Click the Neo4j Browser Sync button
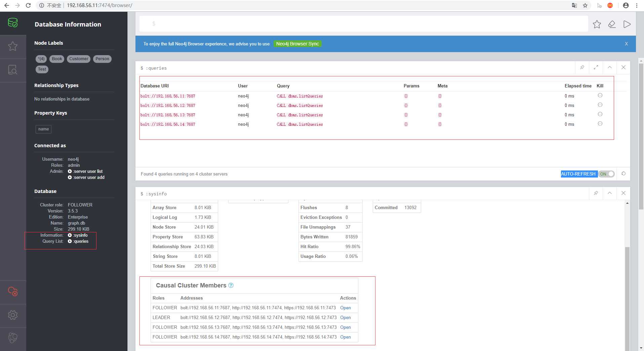This screenshot has height=351, width=644. (297, 44)
